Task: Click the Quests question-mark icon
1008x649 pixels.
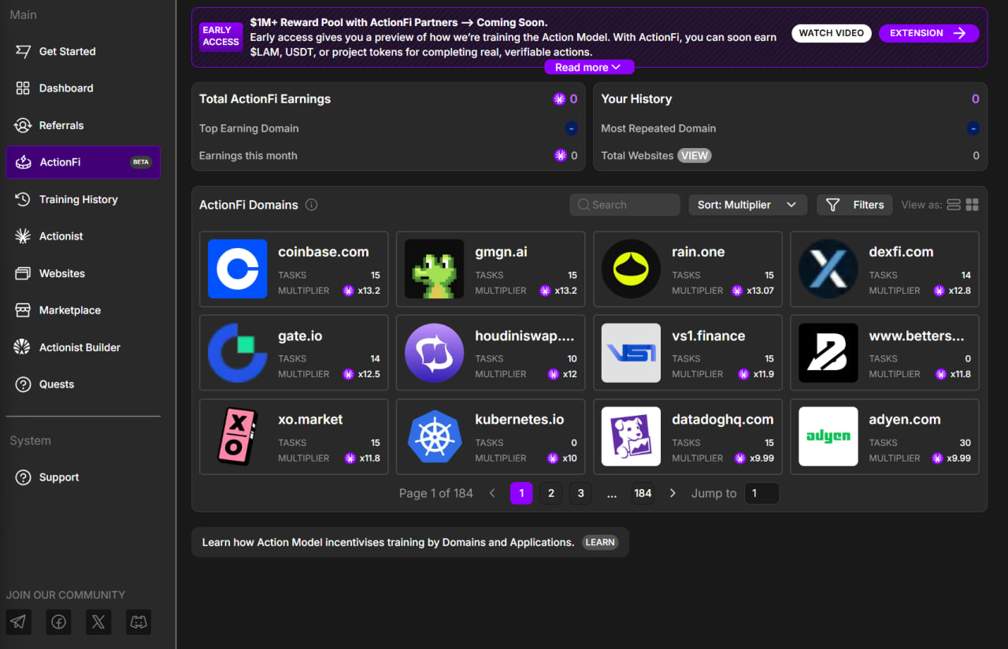Action: point(23,384)
